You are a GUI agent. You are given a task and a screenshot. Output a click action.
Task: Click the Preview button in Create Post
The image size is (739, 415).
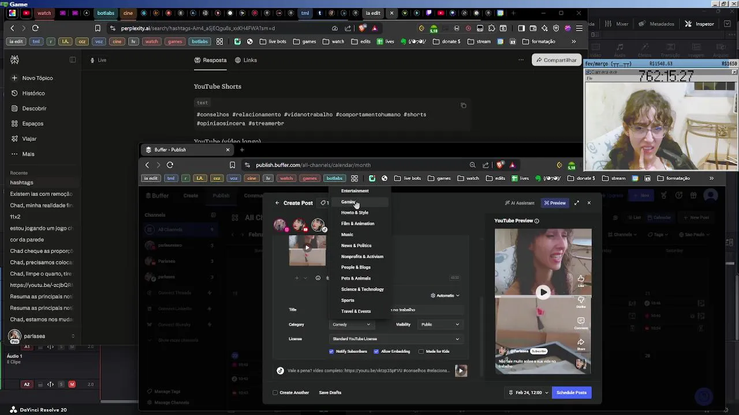[554, 203]
